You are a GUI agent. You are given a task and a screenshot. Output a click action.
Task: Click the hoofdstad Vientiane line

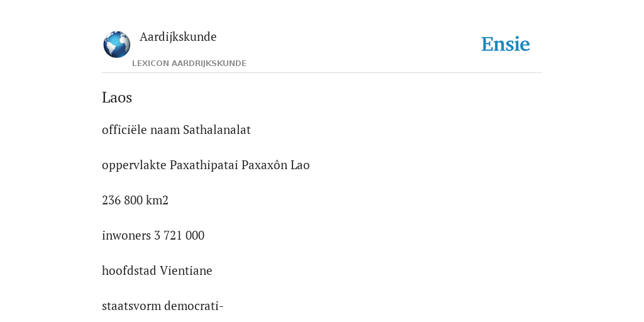pyautogui.click(x=157, y=271)
